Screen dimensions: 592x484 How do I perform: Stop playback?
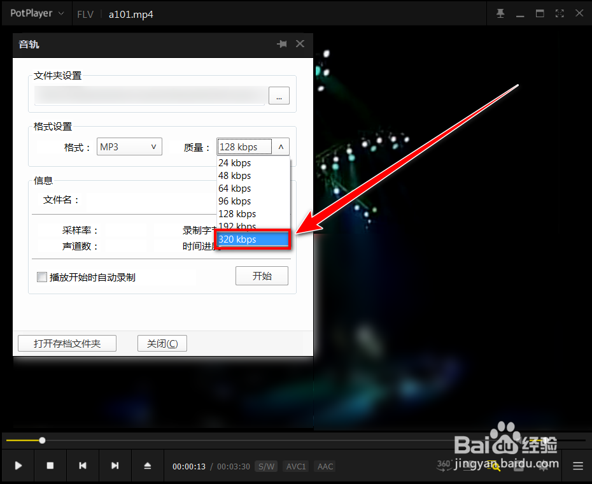(x=50, y=466)
